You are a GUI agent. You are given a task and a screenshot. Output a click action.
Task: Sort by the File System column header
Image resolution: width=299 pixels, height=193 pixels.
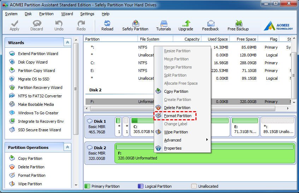click(155, 39)
